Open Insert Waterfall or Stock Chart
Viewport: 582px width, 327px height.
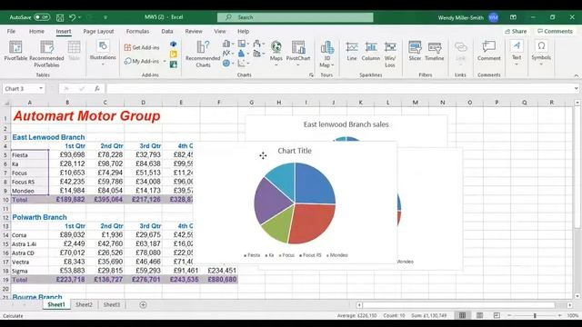click(x=258, y=44)
